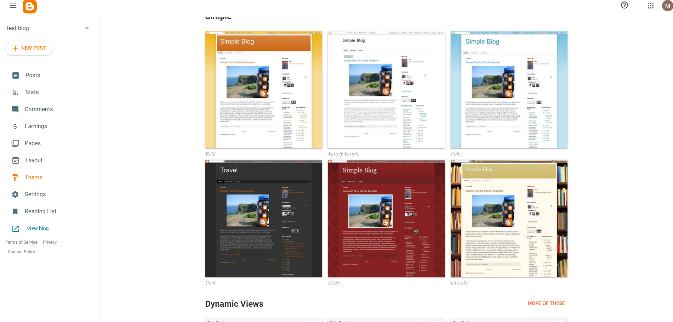673x322 pixels.
Task: Click the Deep theme caption
Action: (x=334, y=283)
